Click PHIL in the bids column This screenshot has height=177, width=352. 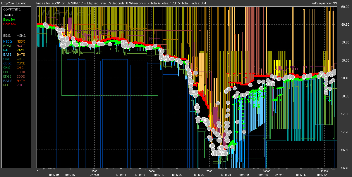click(x=7, y=85)
